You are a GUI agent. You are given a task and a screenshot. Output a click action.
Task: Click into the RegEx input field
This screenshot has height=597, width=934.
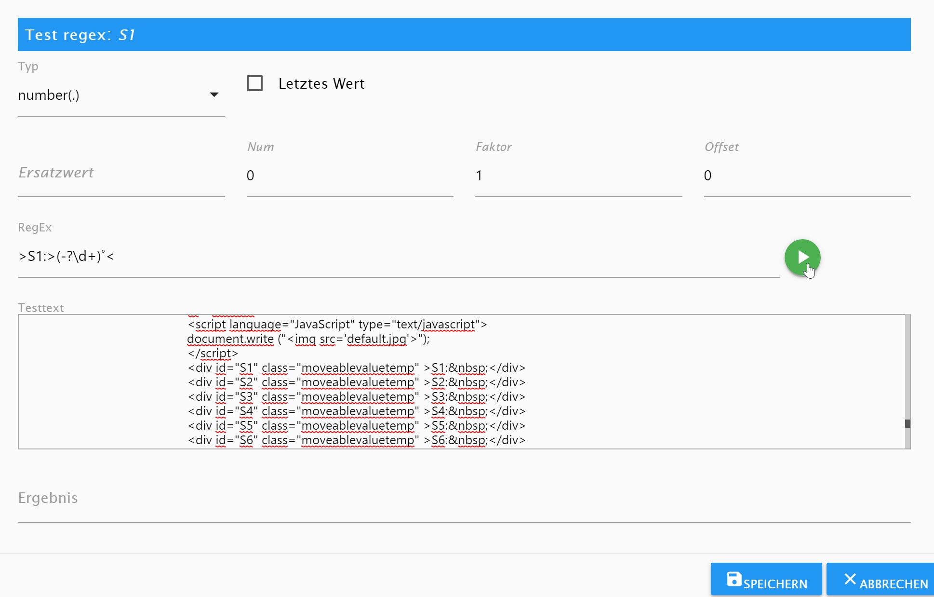point(399,257)
